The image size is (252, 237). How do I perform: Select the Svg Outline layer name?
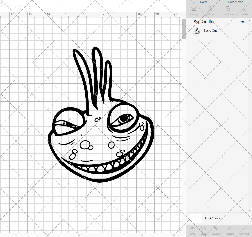pos(204,22)
